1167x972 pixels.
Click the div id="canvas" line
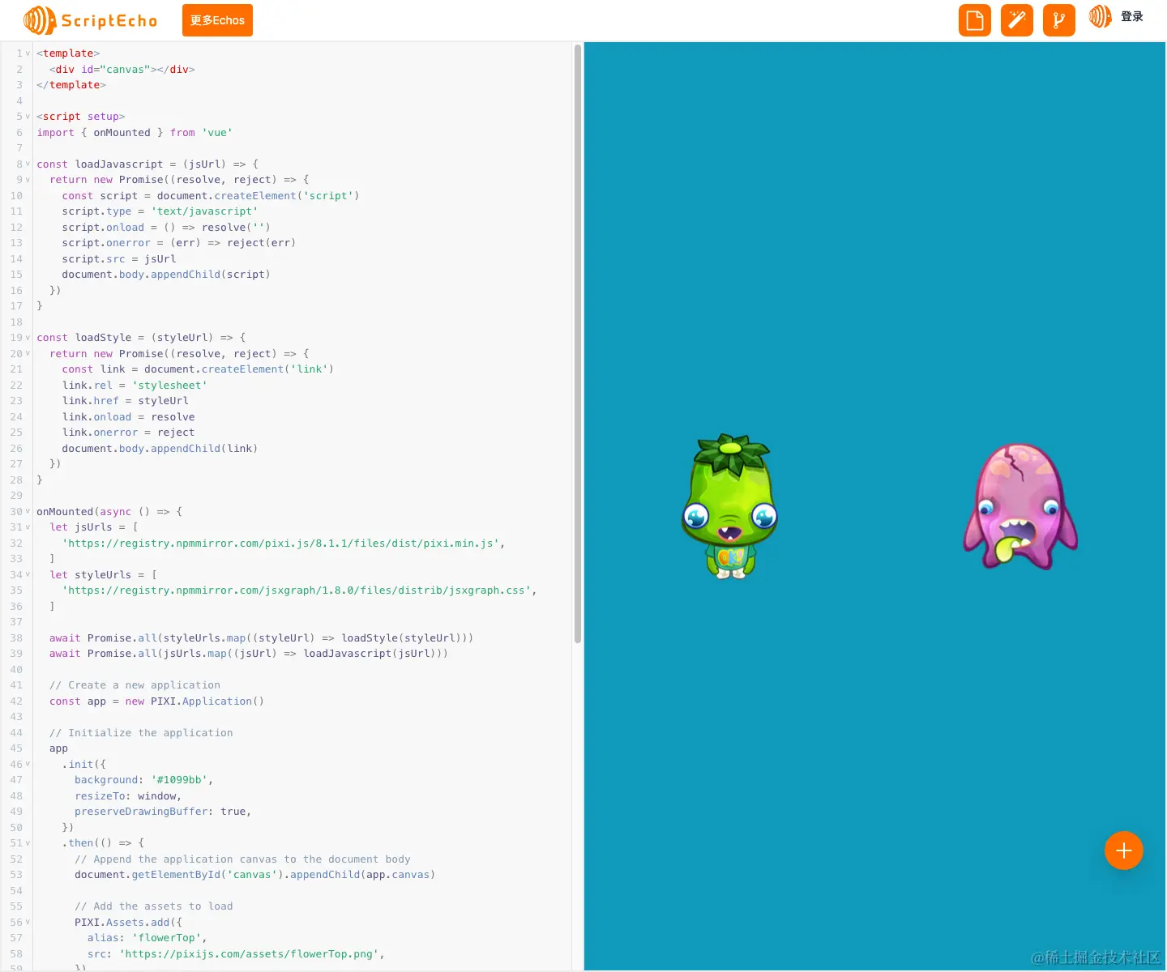(122, 70)
